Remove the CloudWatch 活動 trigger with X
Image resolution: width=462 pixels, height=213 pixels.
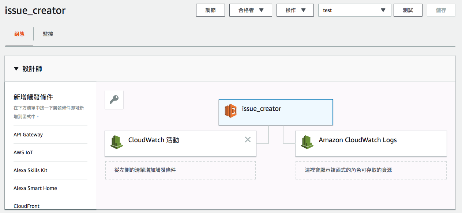click(x=248, y=139)
